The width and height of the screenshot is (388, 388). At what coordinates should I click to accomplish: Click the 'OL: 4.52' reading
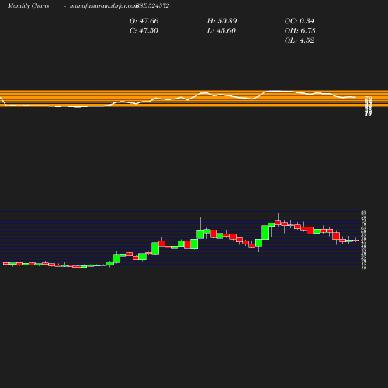point(300,40)
